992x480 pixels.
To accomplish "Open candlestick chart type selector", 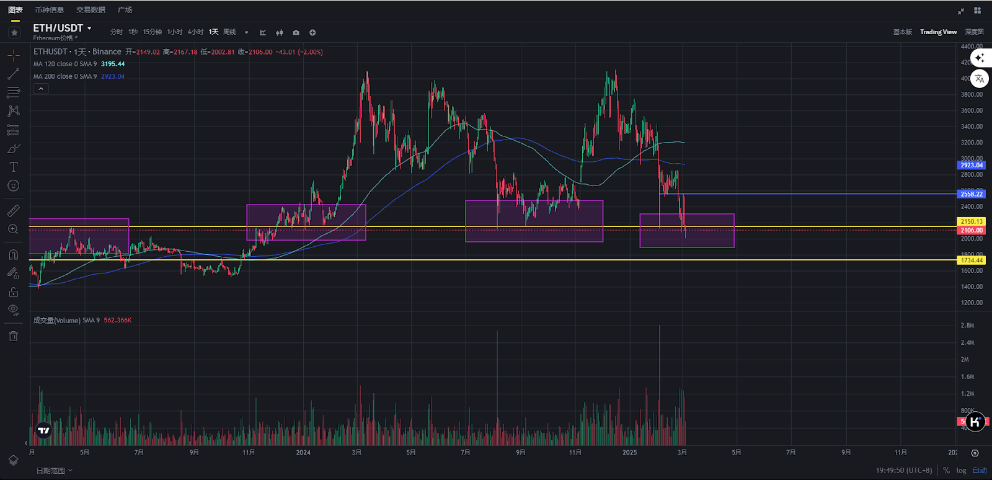I will (280, 32).
